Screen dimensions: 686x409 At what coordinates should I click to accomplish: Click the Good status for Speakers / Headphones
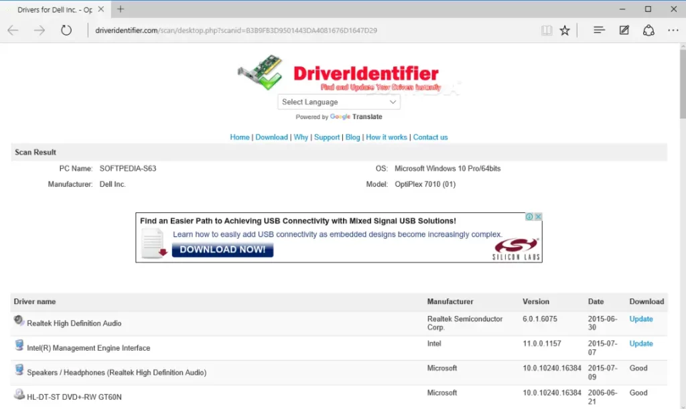coord(638,368)
